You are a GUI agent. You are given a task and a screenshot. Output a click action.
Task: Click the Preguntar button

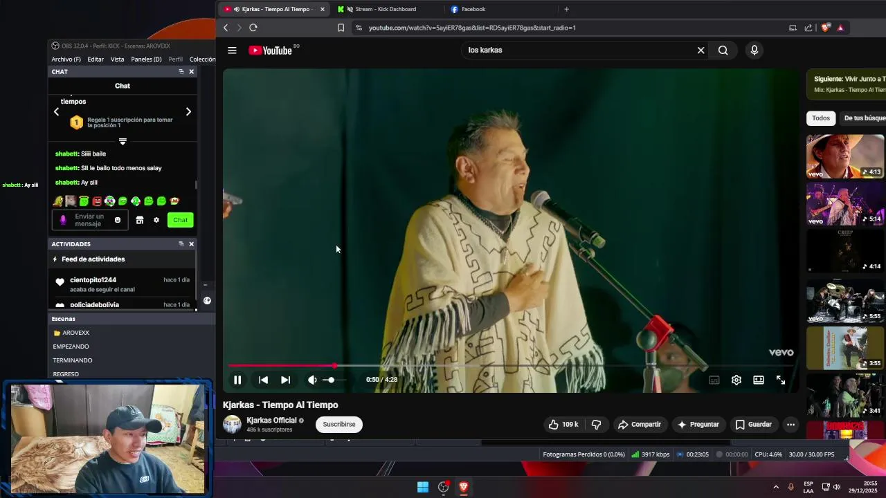[x=698, y=424]
